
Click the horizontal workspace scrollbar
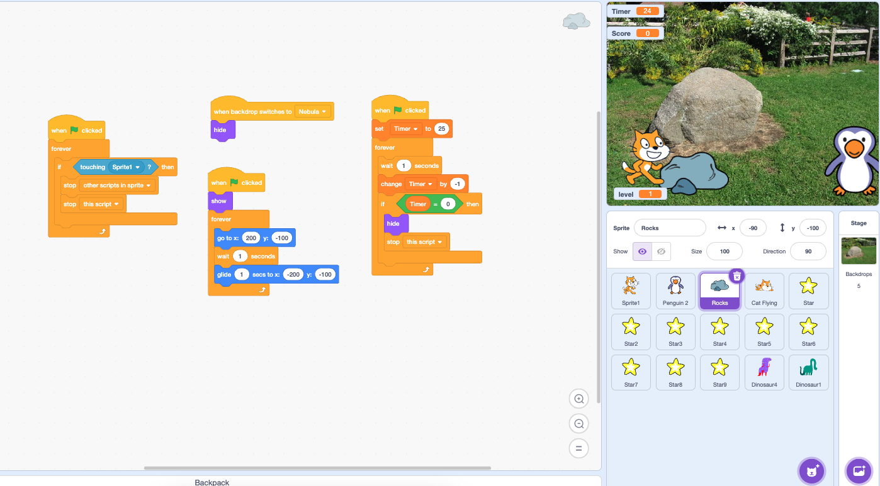(317, 468)
